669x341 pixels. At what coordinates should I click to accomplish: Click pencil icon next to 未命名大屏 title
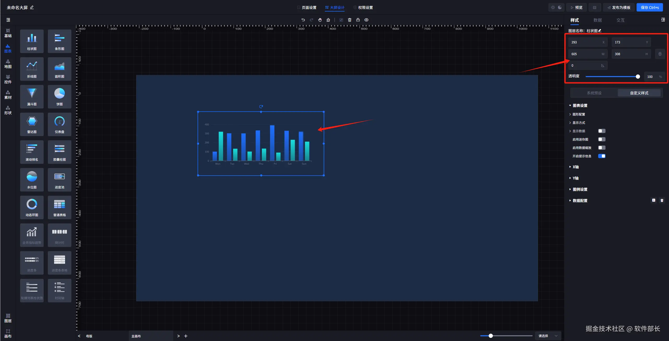(x=32, y=7)
